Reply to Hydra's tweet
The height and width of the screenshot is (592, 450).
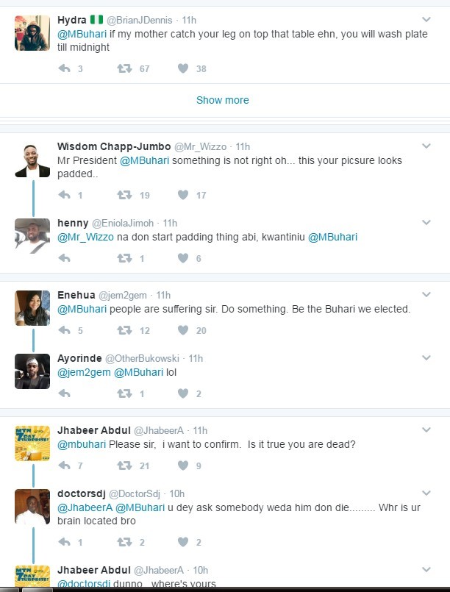coord(64,68)
